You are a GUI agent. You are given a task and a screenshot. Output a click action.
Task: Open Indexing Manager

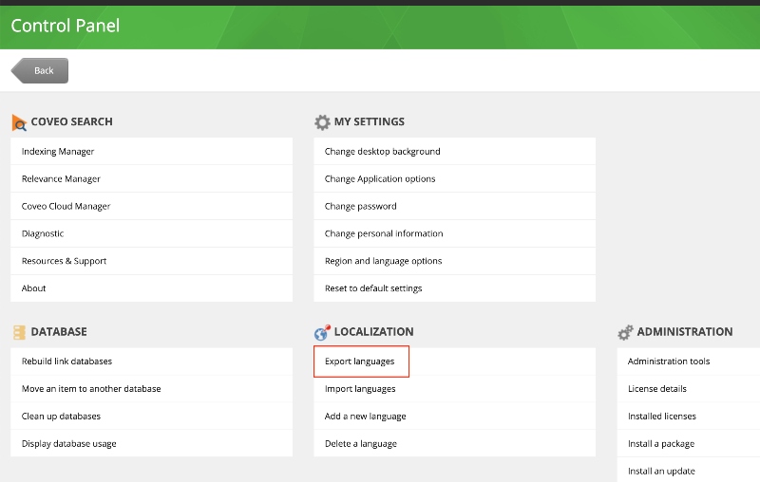click(x=152, y=152)
